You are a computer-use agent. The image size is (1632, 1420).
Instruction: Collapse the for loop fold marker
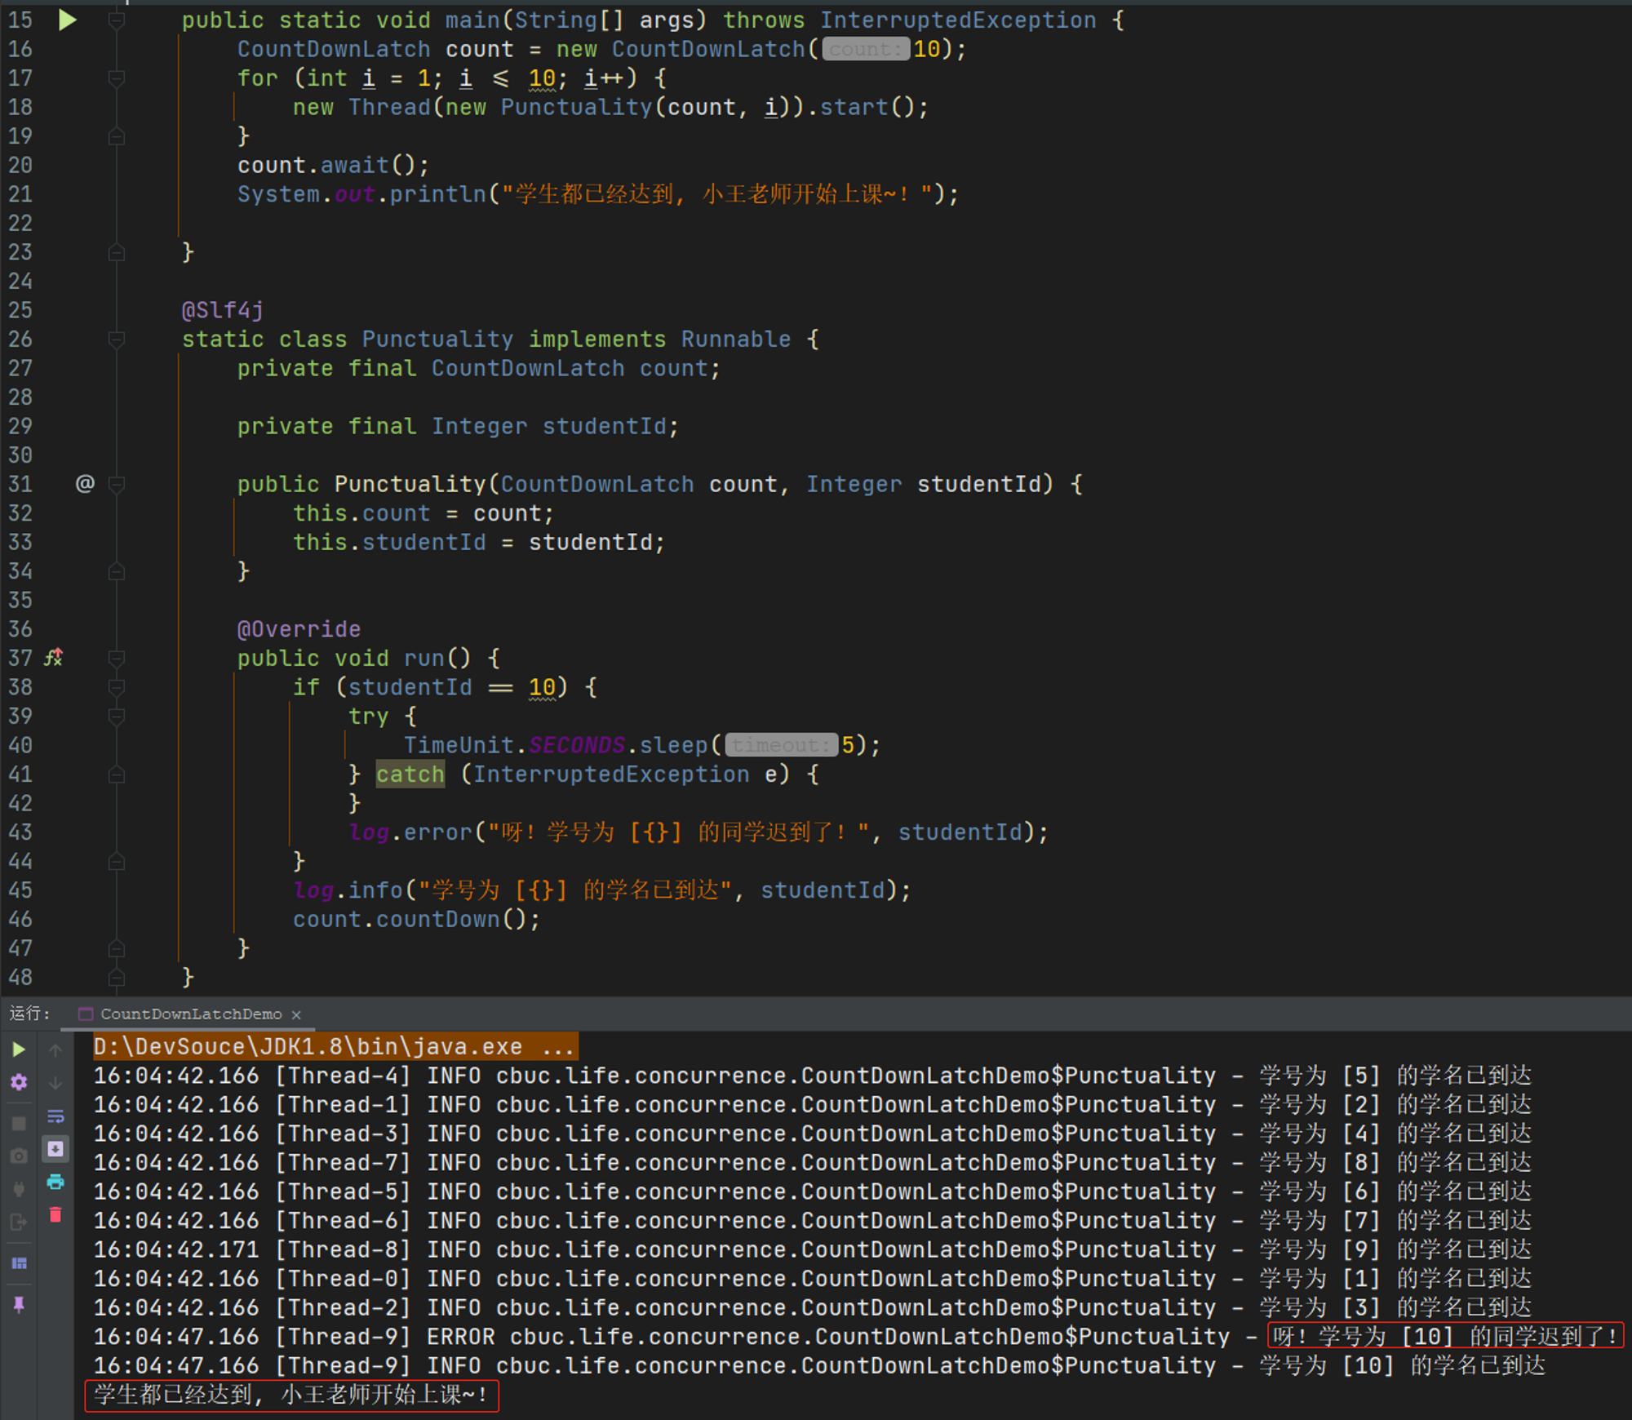pyautogui.click(x=117, y=78)
